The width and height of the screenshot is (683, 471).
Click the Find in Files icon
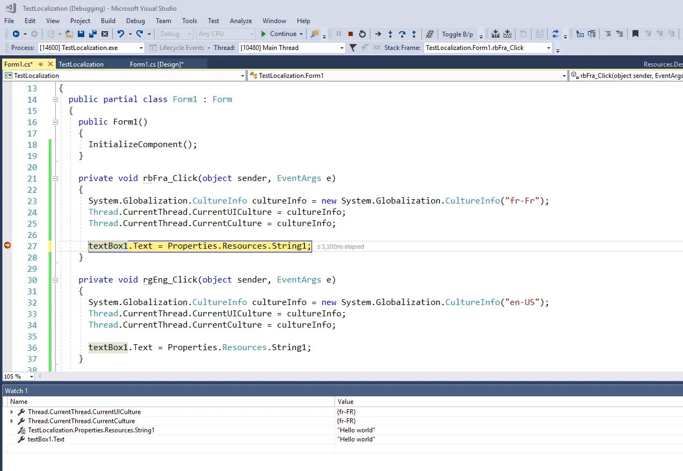click(315, 34)
